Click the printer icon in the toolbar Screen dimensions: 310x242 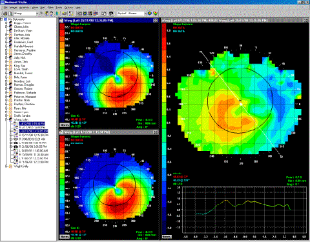coord(5,14)
